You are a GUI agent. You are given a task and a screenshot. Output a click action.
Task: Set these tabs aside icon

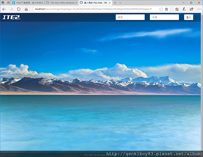tap(8, 3)
